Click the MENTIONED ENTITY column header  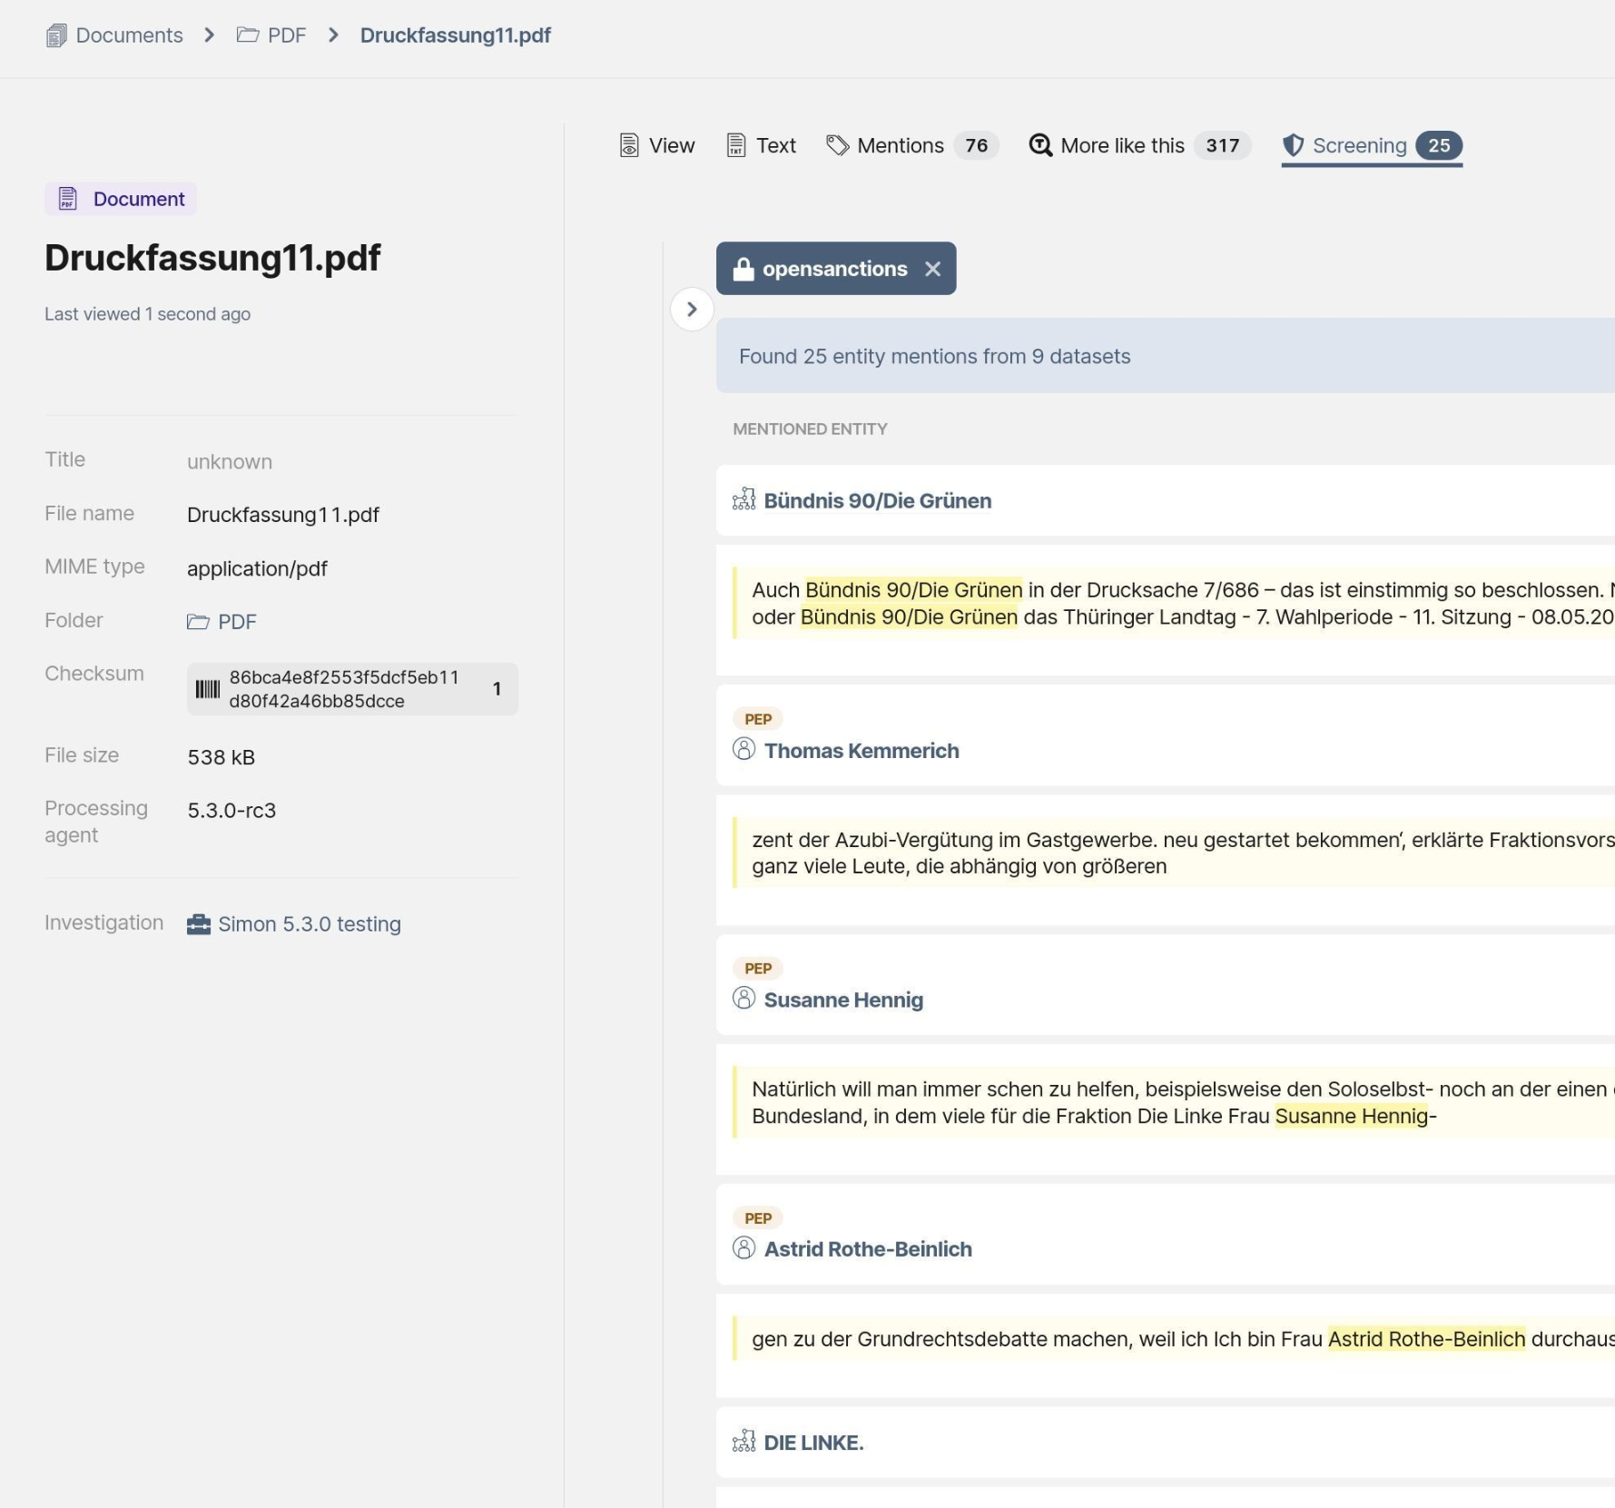[810, 429]
